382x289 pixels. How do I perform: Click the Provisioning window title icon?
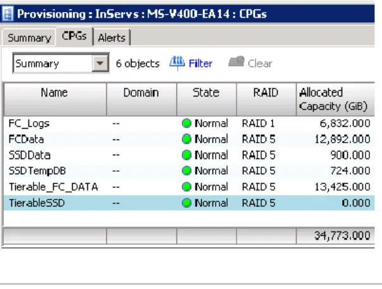[x=8, y=14]
